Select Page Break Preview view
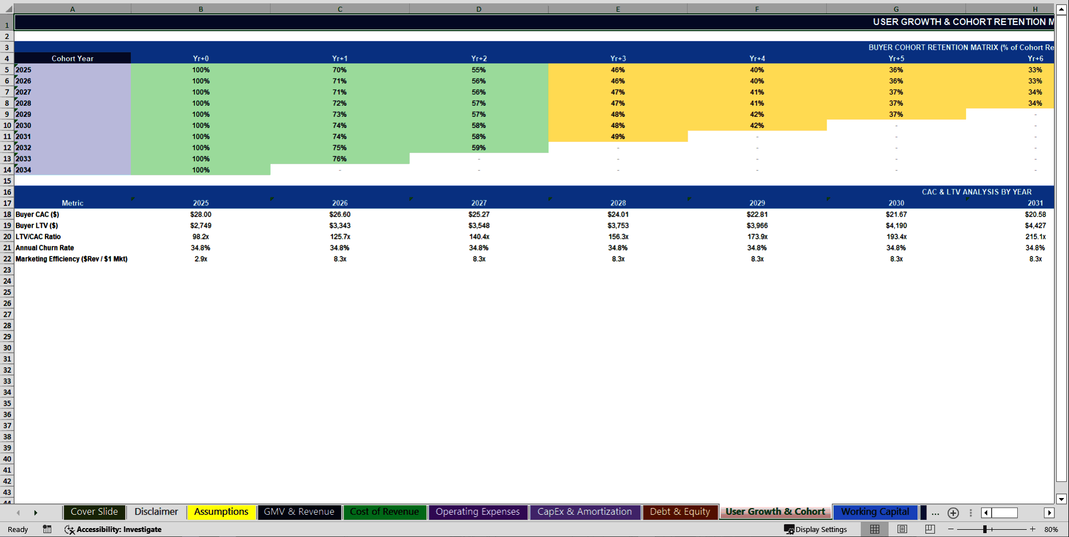This screenshot has height=537, width=1069. coord(929,529)
